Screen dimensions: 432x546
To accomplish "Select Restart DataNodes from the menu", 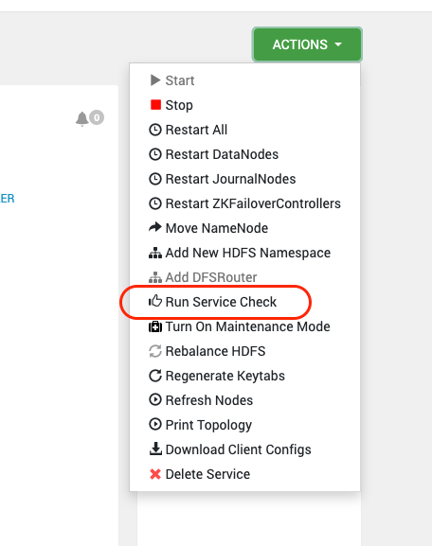I will coord(214,154).
